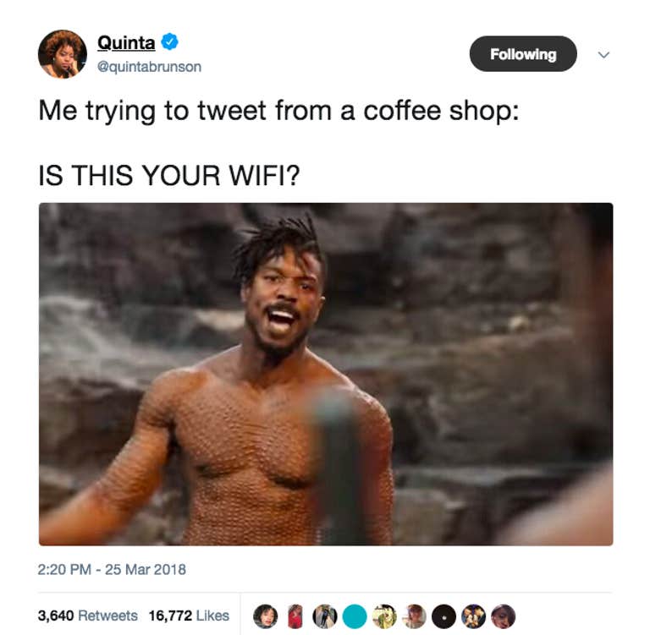Toggle the Following button to unfollow

(x=523, y=54)
